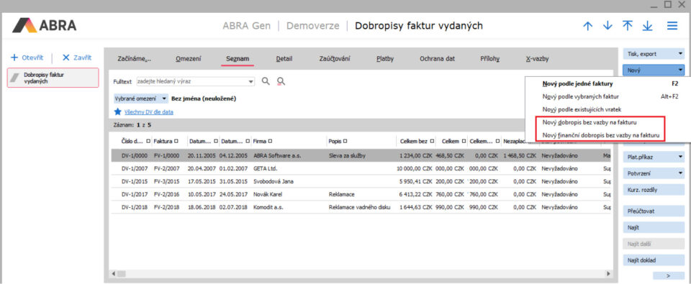This screenshot has height=284, width=691.
Task: Click the > expand button below Najít doklad
Action: tap(668, 275)
